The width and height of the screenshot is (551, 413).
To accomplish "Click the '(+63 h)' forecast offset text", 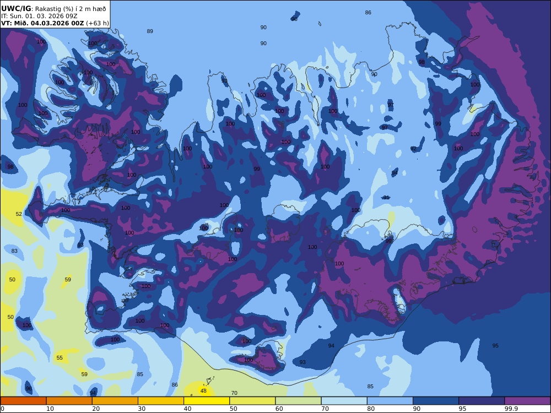I will click(x=98, y=23).
